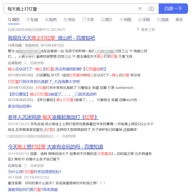Open 百度快照 under the 微山吧 result

coord(37,63)
